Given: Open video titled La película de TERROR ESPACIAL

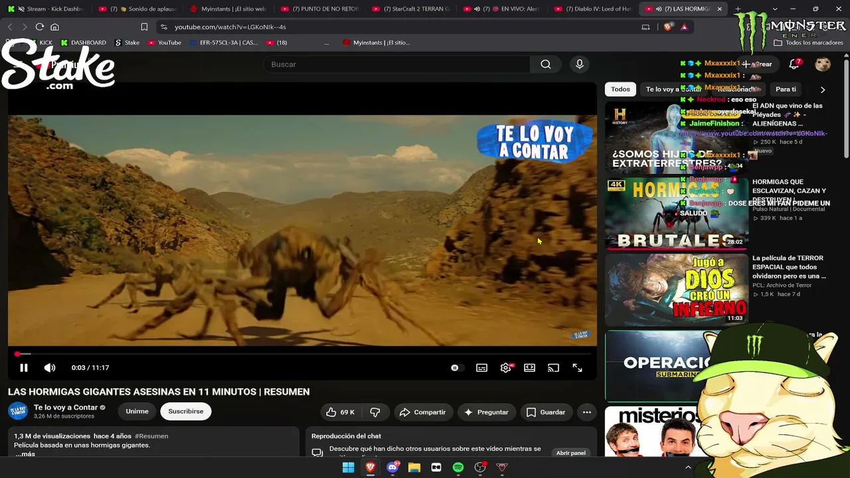Looking at the screenshot, I should pyautogui.click(x=789, y=267).
